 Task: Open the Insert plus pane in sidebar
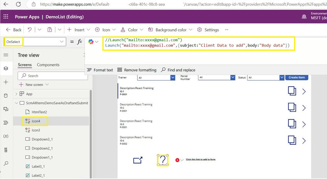pos(6,82)
